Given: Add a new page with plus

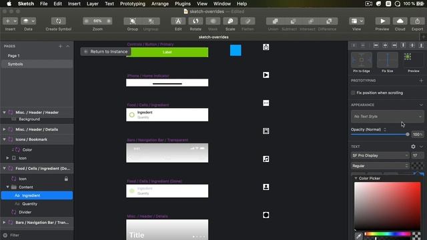Looking at the screenshot, I should point(60,46).
